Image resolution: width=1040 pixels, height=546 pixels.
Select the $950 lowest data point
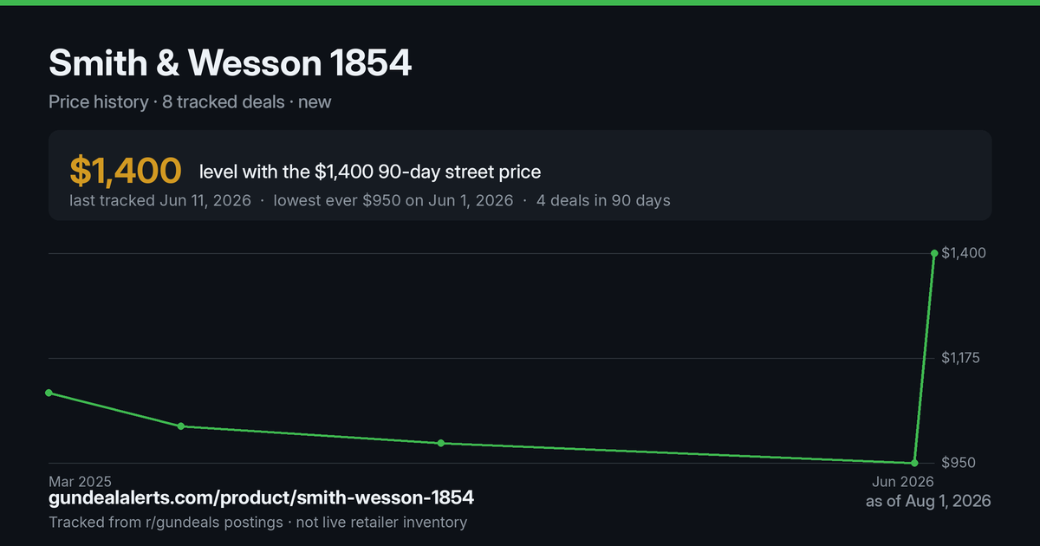point(915,463)
